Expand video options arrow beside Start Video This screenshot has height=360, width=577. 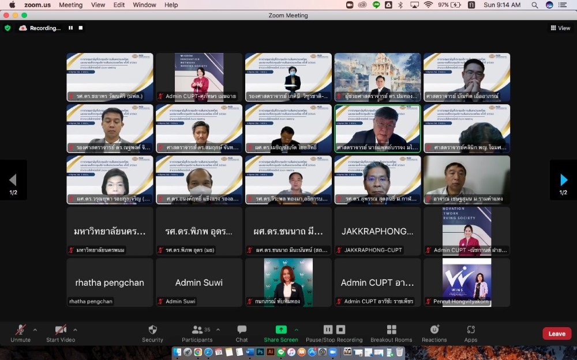pos(75,330)
